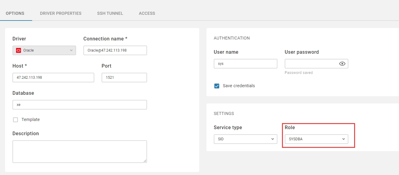Switch to the Driver Properties tab
This screenshot has height=175, width=399.
pos(61,13)
